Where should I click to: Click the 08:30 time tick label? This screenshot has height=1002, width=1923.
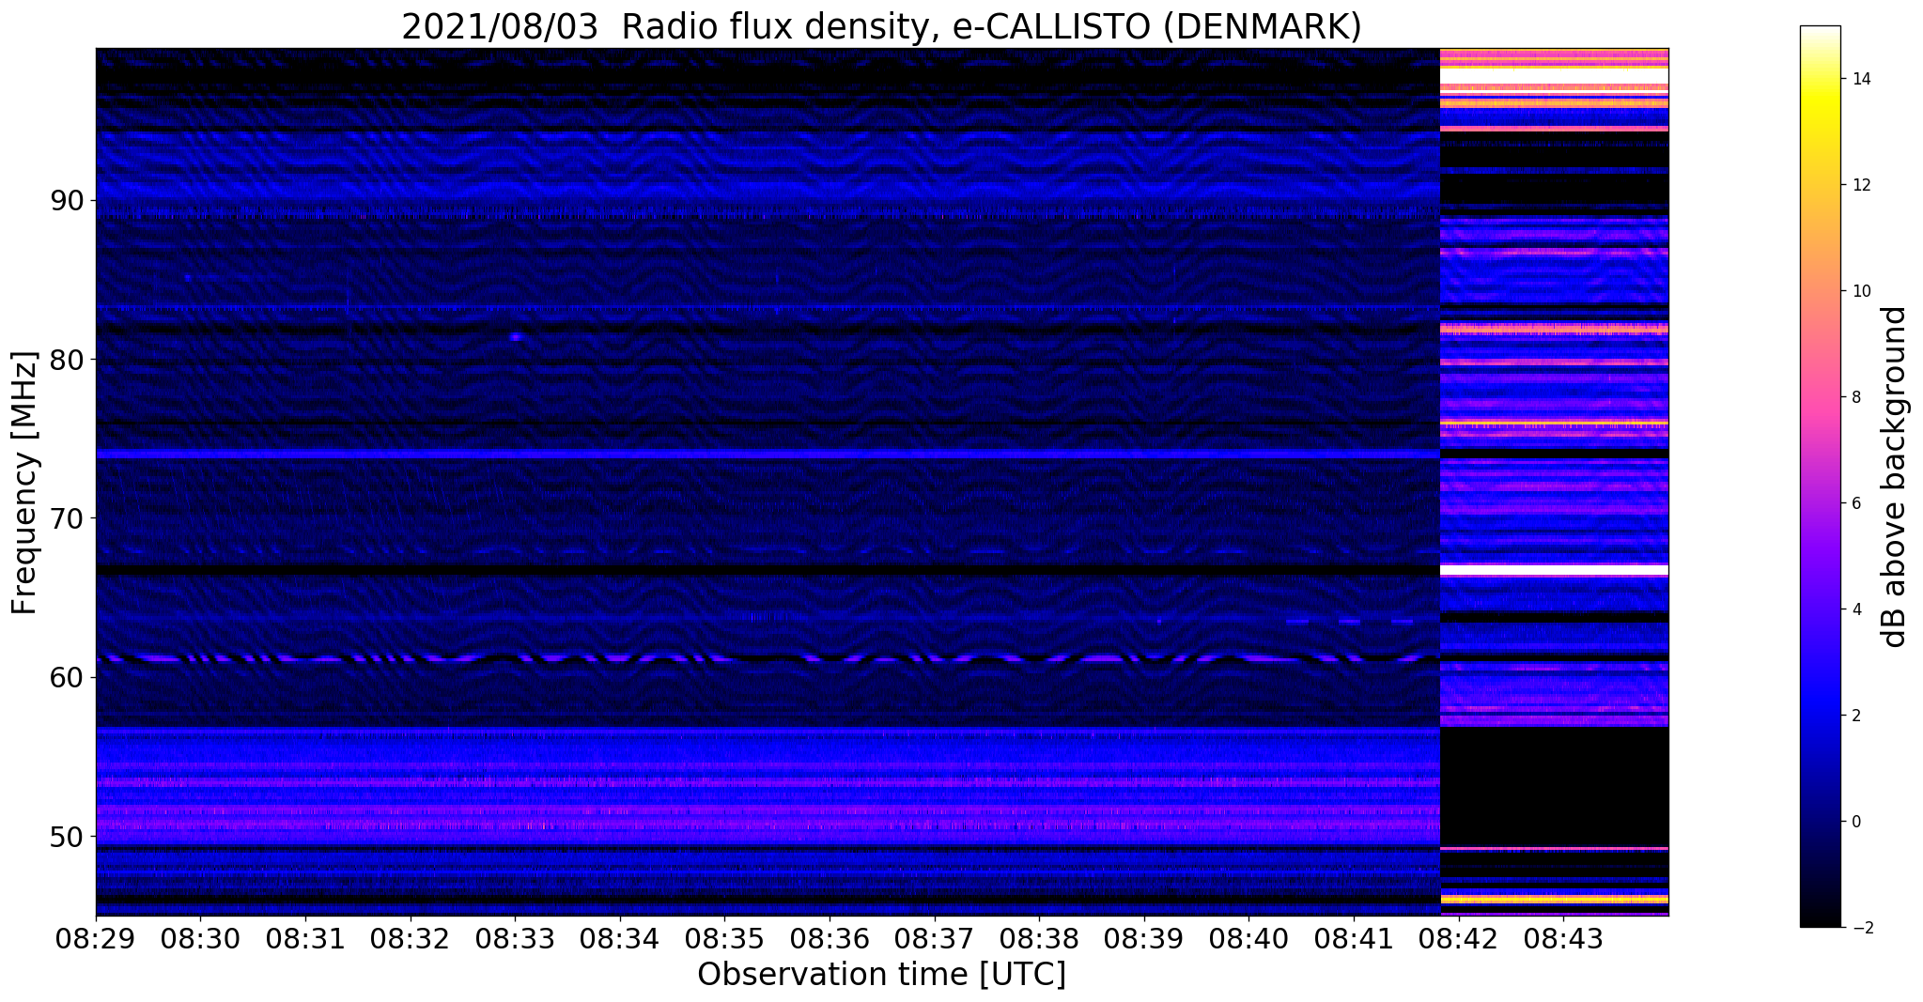coord(200,939)
